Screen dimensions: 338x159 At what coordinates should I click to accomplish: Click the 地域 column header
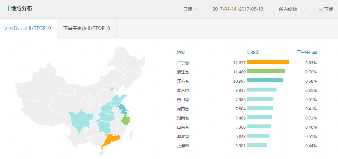tap(181, 52)
